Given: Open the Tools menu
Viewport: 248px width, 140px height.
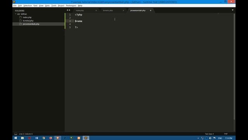Looking at the screenshot, I should point(54,5).
